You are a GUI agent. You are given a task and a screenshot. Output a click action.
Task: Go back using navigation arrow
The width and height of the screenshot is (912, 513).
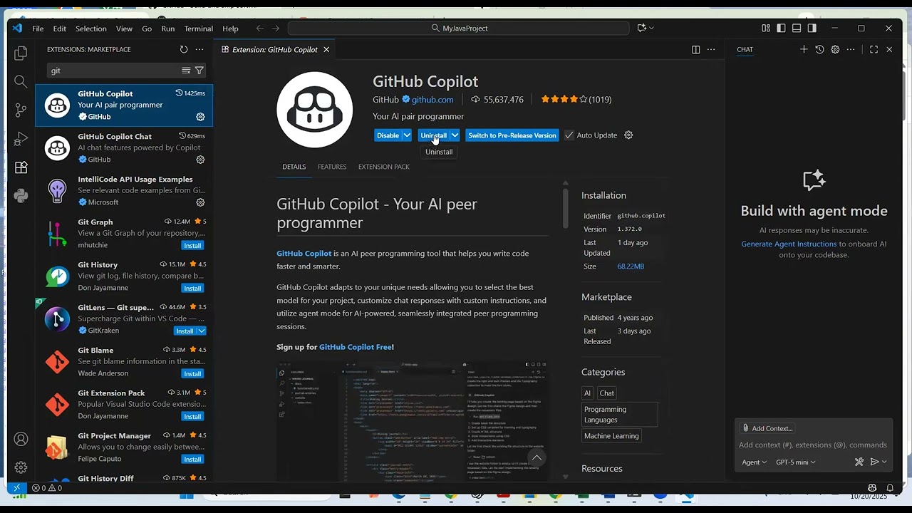click(x=260, y=28)
